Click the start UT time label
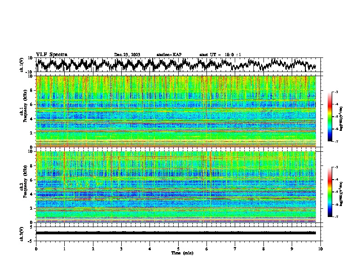 (220, 55)
